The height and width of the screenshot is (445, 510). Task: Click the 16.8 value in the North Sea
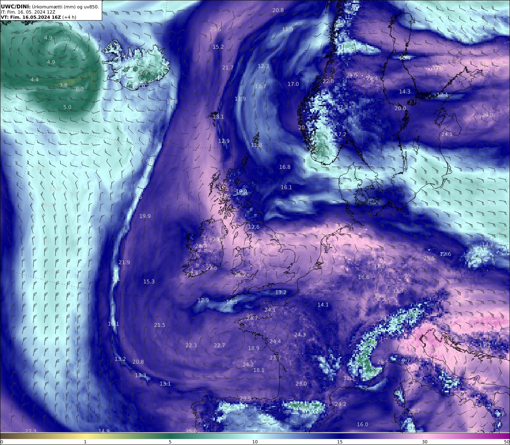coord(285,167)
